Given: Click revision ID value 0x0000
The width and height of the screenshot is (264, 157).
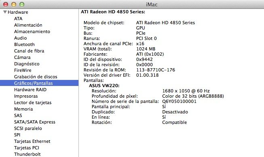Looking at the screenshot, I should coord(144,65).
